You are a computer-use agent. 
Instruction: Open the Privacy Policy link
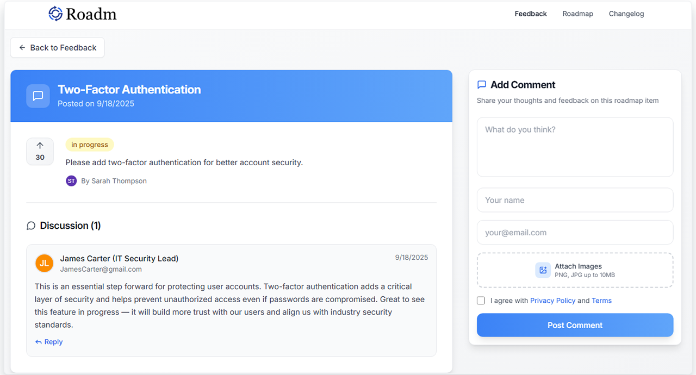[552, 300]
